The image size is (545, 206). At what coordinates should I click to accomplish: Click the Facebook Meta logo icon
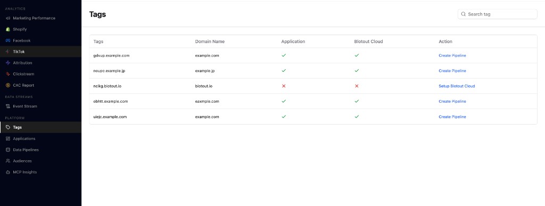pos(8,40)
